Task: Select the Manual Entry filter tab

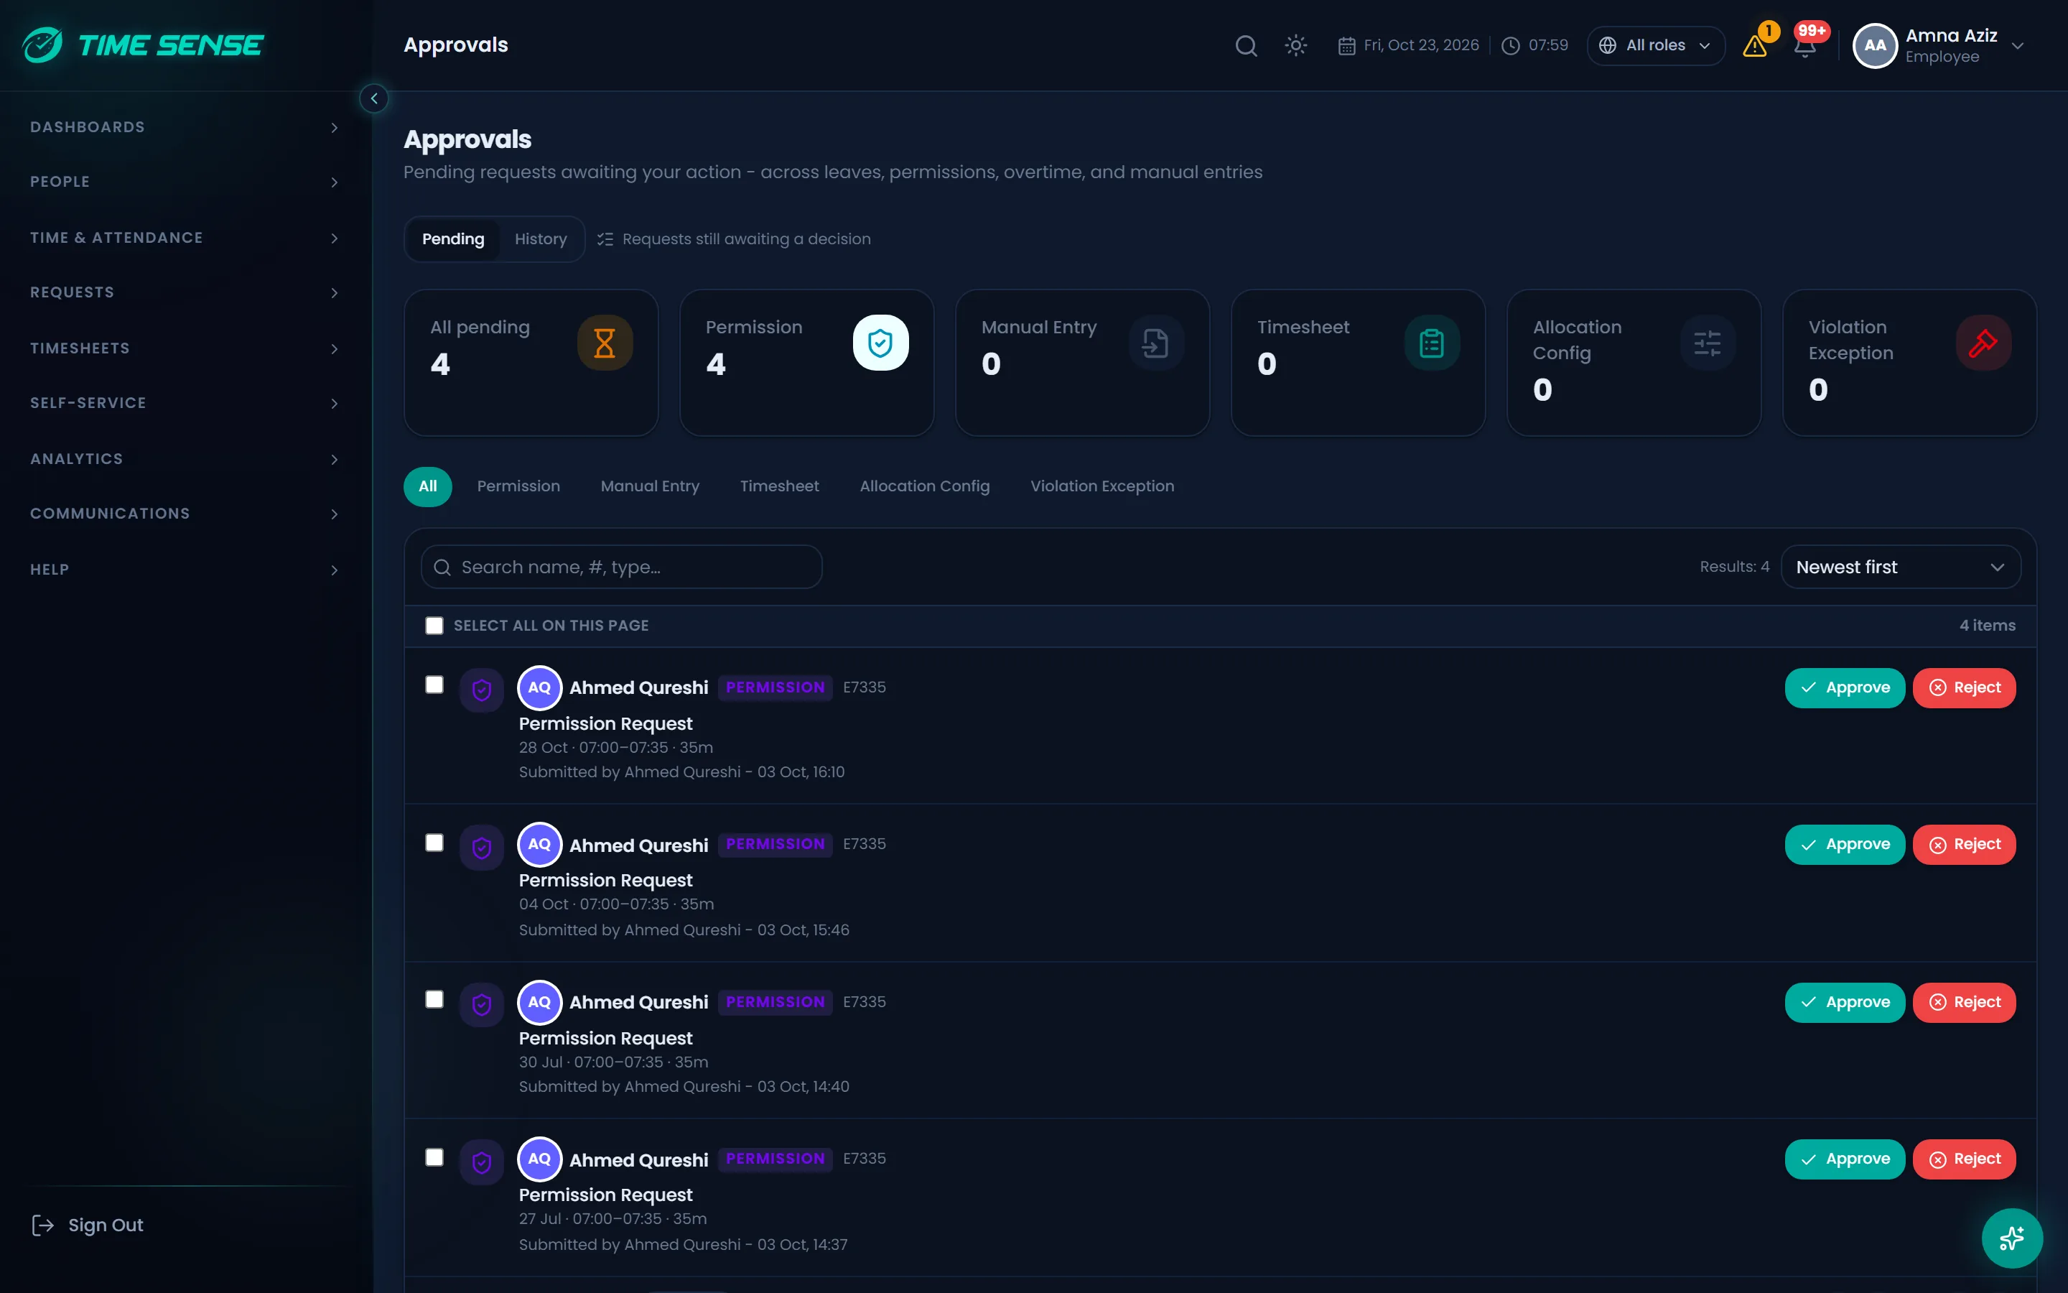Action: tap(649, 486)
